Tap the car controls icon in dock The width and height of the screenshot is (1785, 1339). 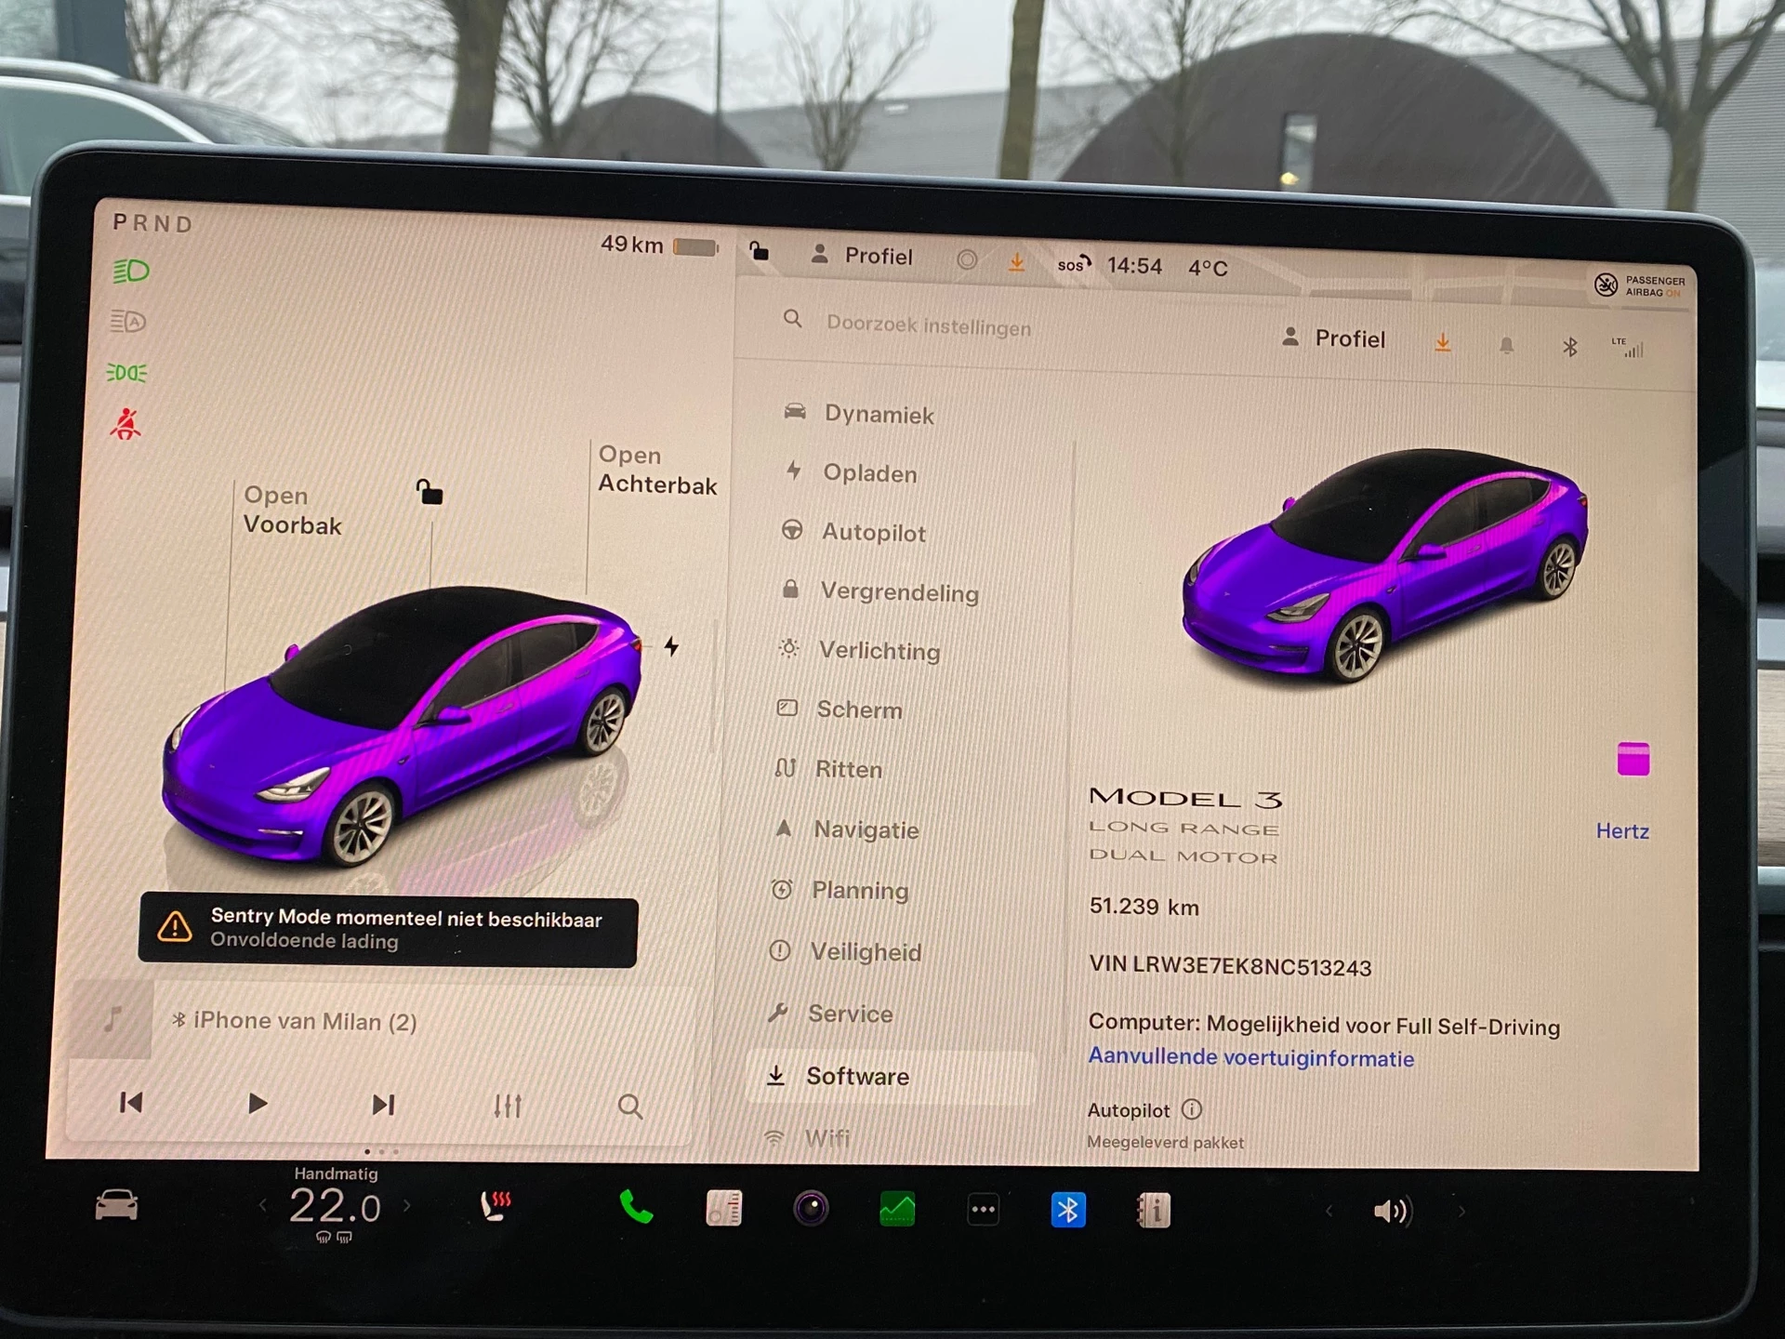[x=116, y=1205]
